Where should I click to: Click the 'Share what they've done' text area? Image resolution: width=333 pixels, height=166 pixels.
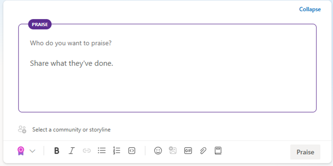tap(72, 64)
